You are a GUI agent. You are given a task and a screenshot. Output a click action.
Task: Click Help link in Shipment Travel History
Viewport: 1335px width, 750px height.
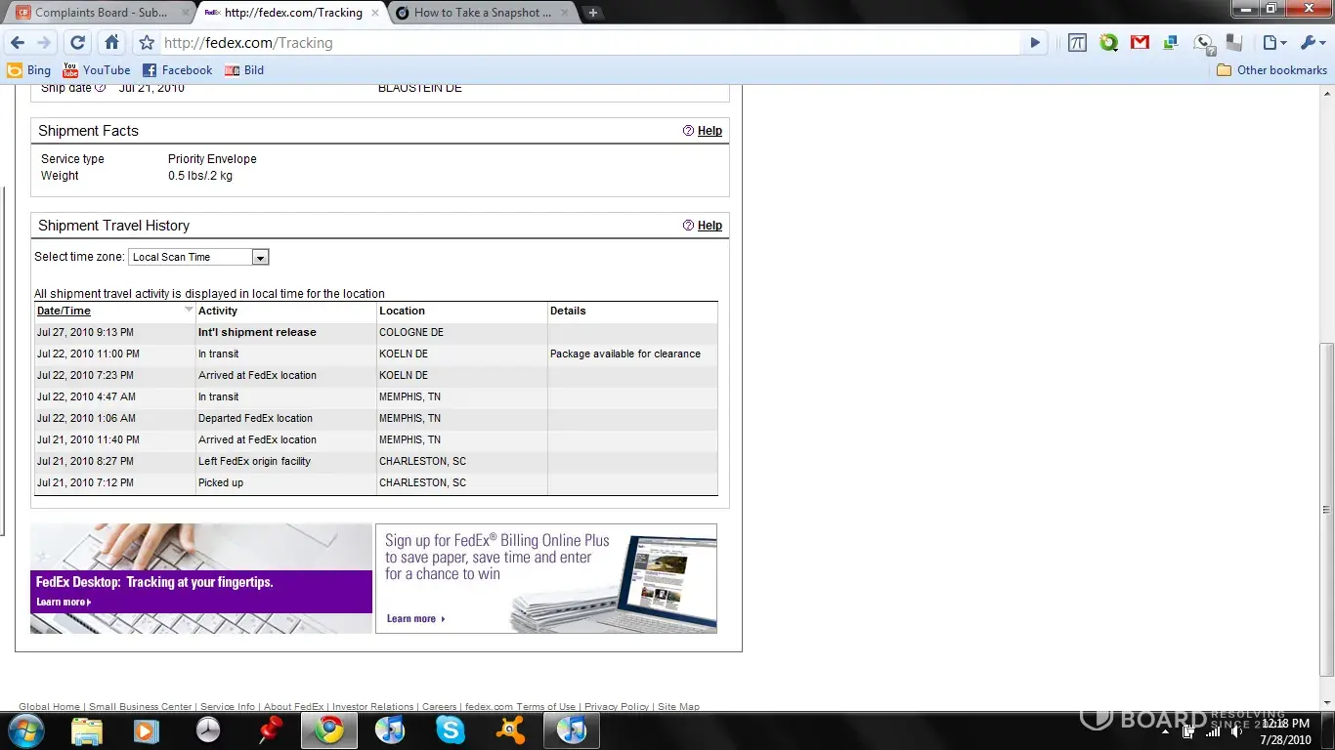709,226
